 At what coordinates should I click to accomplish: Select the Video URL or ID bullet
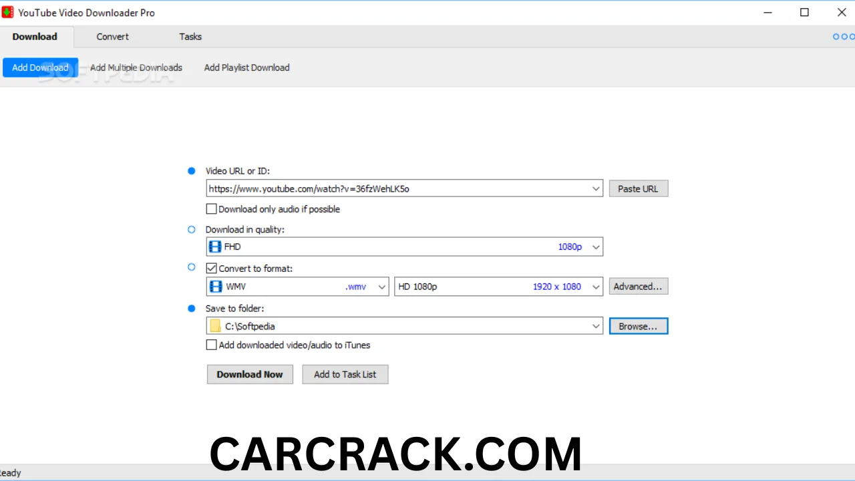pyautogui.click(x=192, y=171)
